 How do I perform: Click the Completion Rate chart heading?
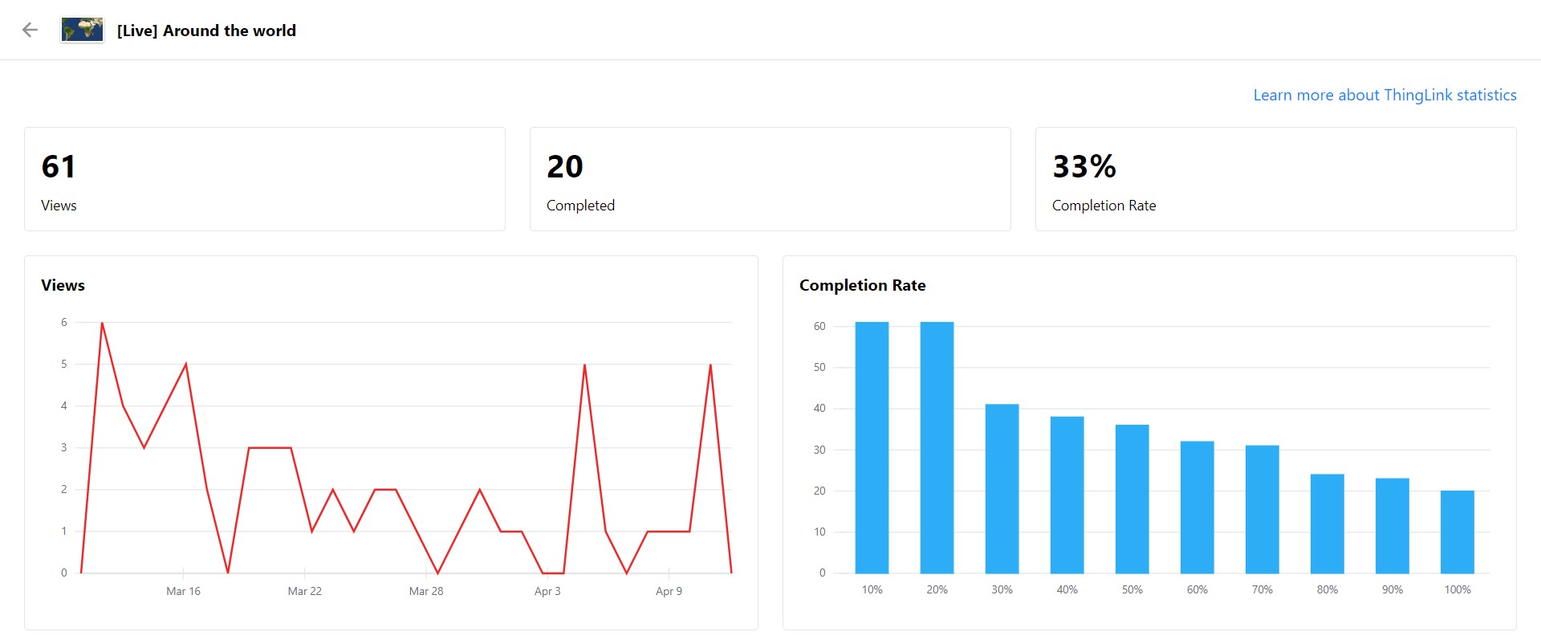(862, 285)
